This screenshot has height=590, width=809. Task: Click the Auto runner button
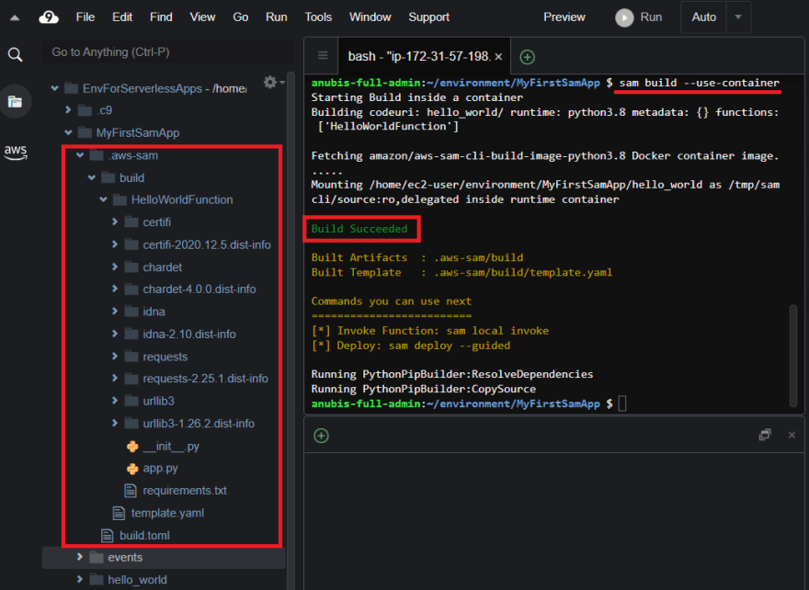704,17
